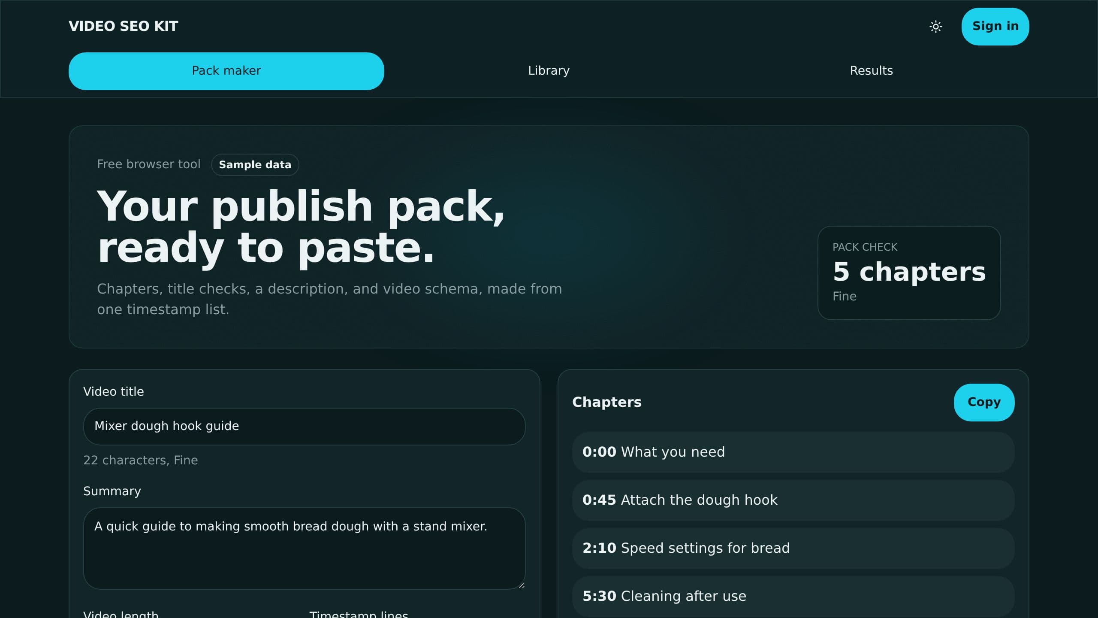Click the Chapters panel heading
Screen dimensions: 1098x618
coord(606,402)
